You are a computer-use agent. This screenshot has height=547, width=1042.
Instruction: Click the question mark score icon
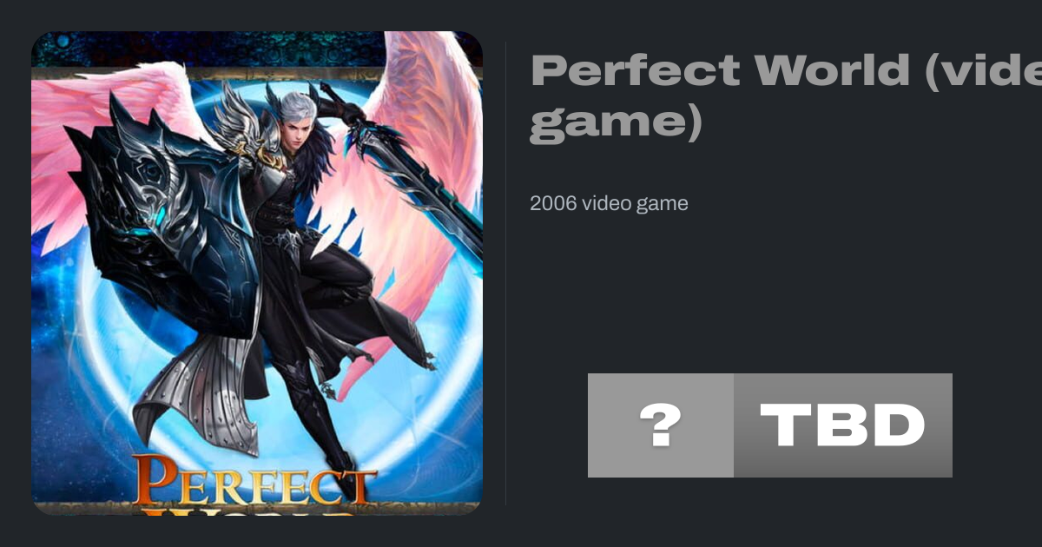coord(660,425)
